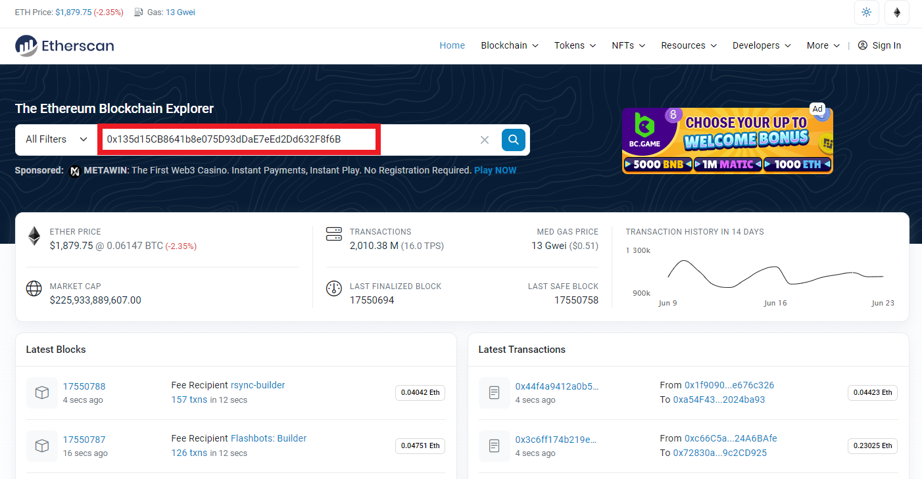Open recipient address 0x72830a...9c2CD925
Image resolution: width=922 pixels, height=479 pixels.
[719, 453]
